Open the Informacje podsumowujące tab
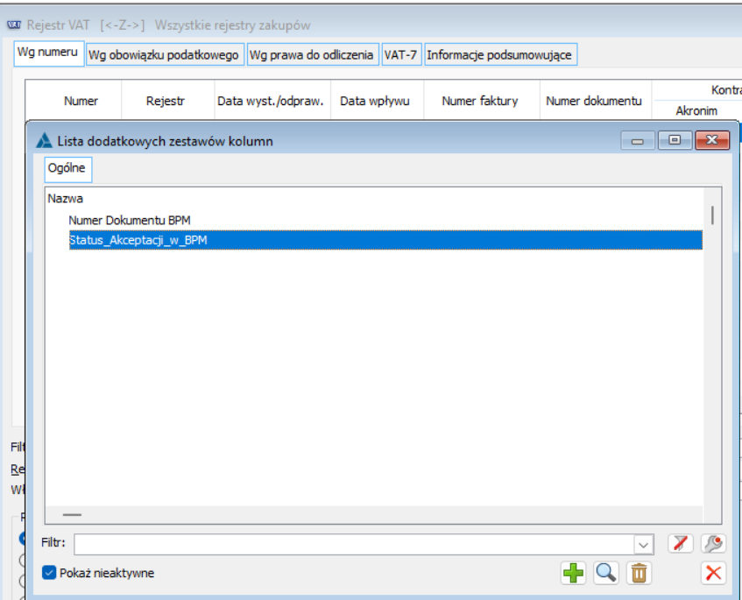This screenshot has height=600, width=742. click(499, 55)
